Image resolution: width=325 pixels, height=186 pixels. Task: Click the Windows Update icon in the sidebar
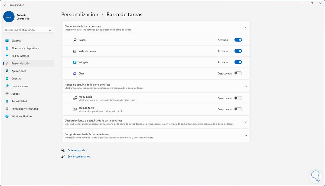(7, 116)
